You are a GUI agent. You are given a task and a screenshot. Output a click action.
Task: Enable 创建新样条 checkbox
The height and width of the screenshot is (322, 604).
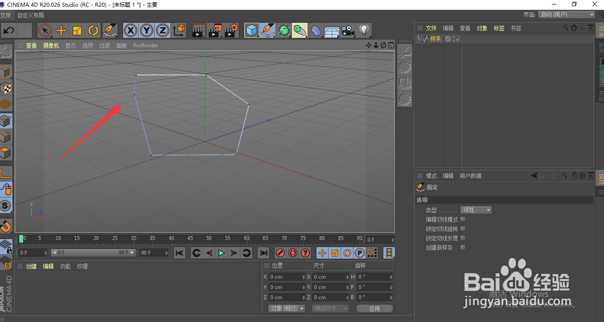point(463,248)
